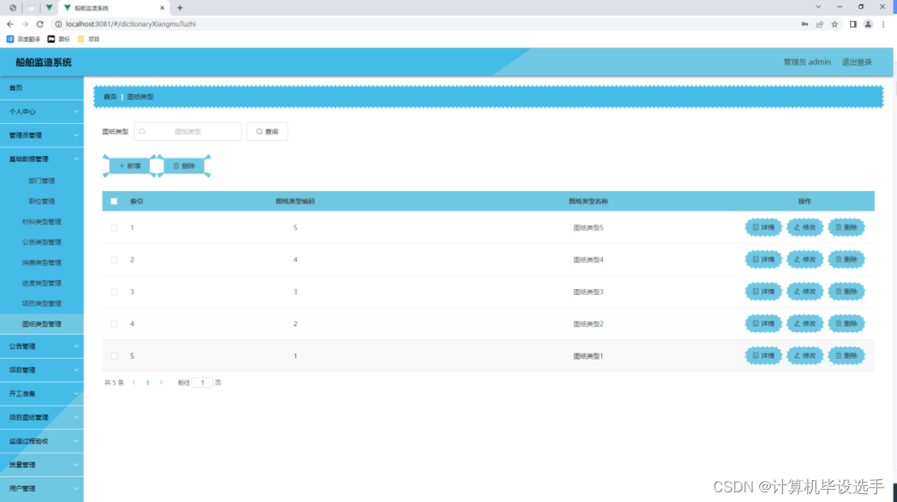Screen dimensions: 897x502
Task: Click 修改 for 图纸类型3
Action: pyautogui.click(x=805, y=291)
